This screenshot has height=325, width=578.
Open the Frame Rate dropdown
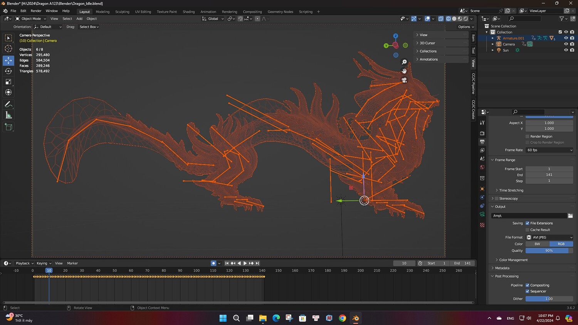549,150
